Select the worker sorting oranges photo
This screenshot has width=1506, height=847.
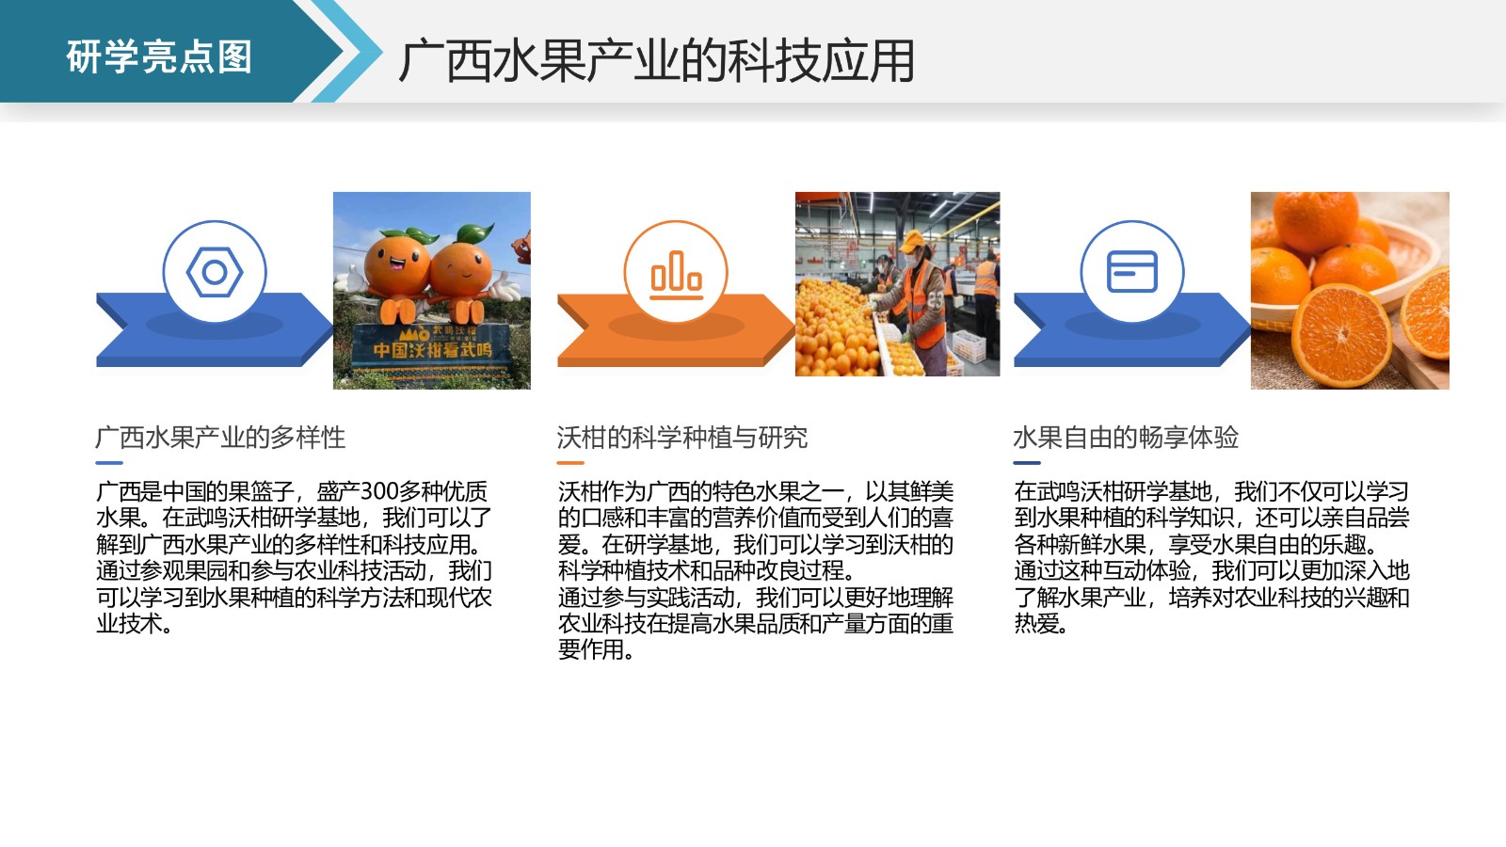point(897,284)
